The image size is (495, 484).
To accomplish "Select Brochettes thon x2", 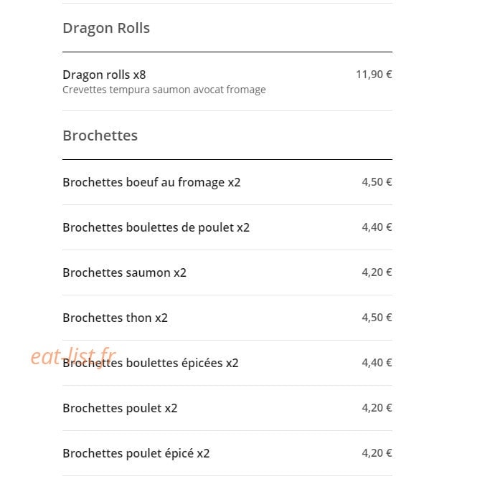I will click(115, 318).
